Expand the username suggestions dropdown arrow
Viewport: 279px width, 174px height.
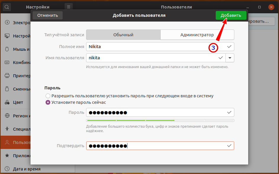230,58
